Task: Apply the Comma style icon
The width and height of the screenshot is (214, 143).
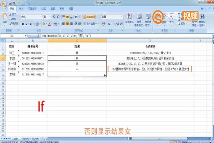Action: click(x=113, y=24)
